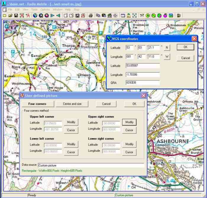Open the Edit menu
Image resolution: width=207 pixels, height=198 pixels.
[17, 10]
